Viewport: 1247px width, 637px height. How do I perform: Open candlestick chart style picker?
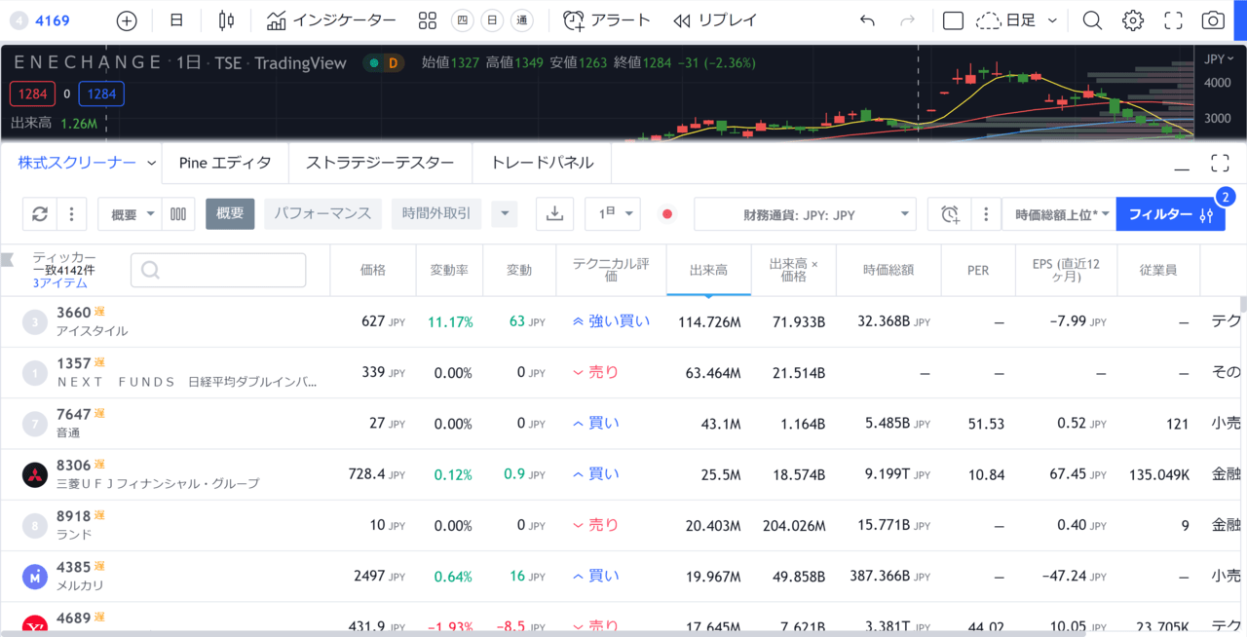226,20
